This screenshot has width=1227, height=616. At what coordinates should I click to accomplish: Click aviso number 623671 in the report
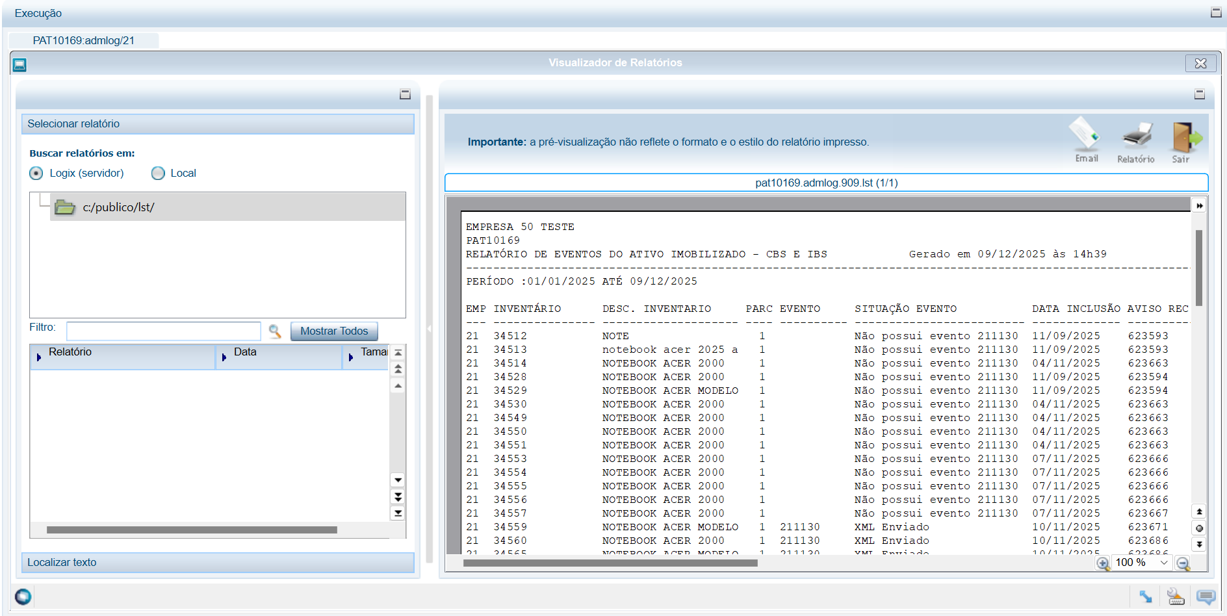1148,527
